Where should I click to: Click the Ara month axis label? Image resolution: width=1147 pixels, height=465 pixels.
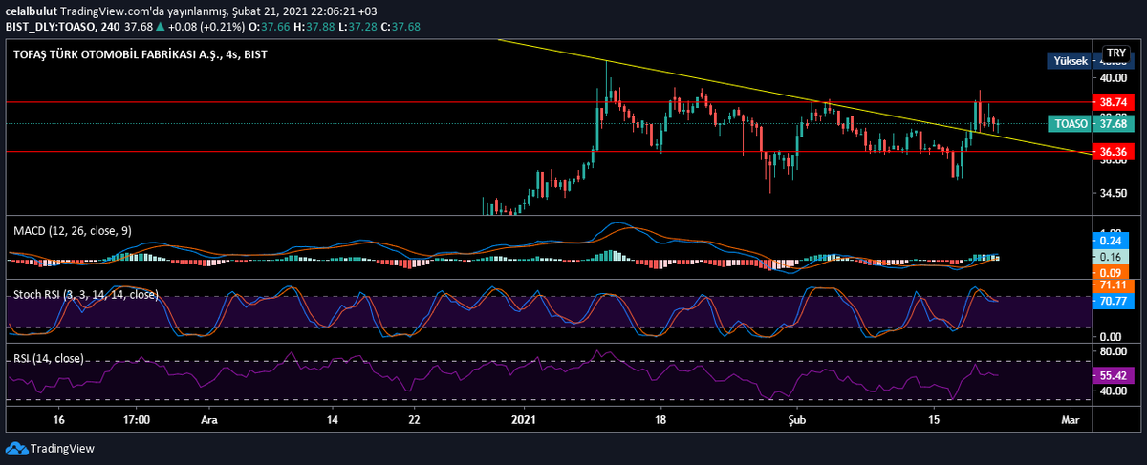point(208,418)
